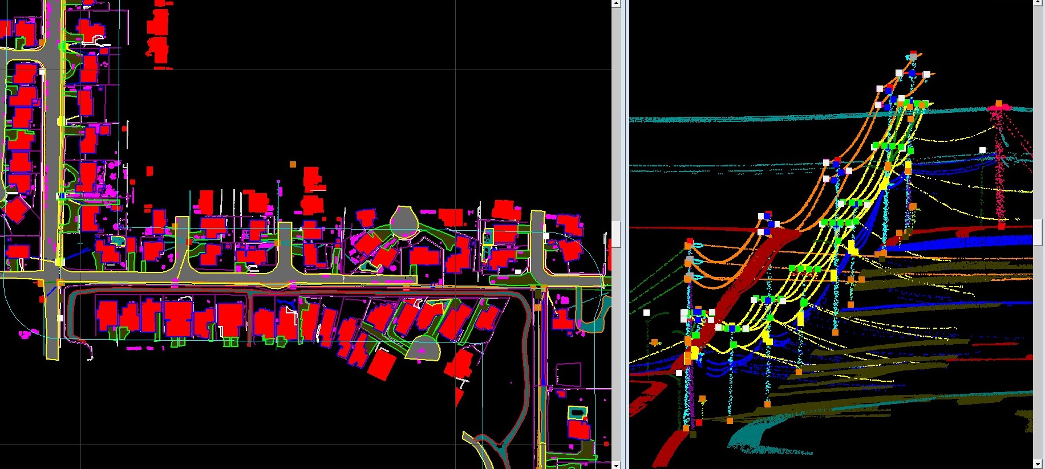Click the right 3D view's scroll-down arrow
Viewport: 1045px width, 469px height.
[x=1038, y=465]
